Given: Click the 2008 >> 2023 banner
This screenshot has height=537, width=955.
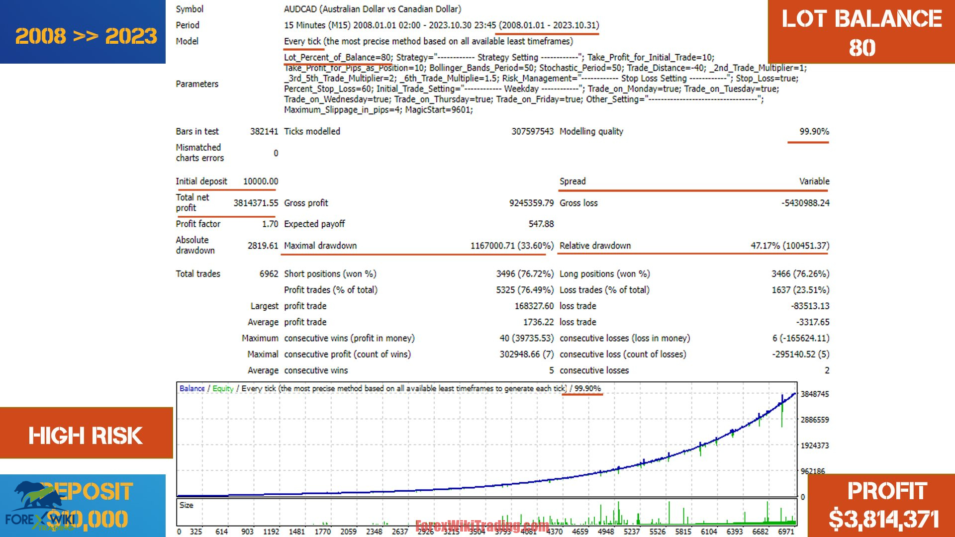Looking at the screenshot, I should [86, 36].
